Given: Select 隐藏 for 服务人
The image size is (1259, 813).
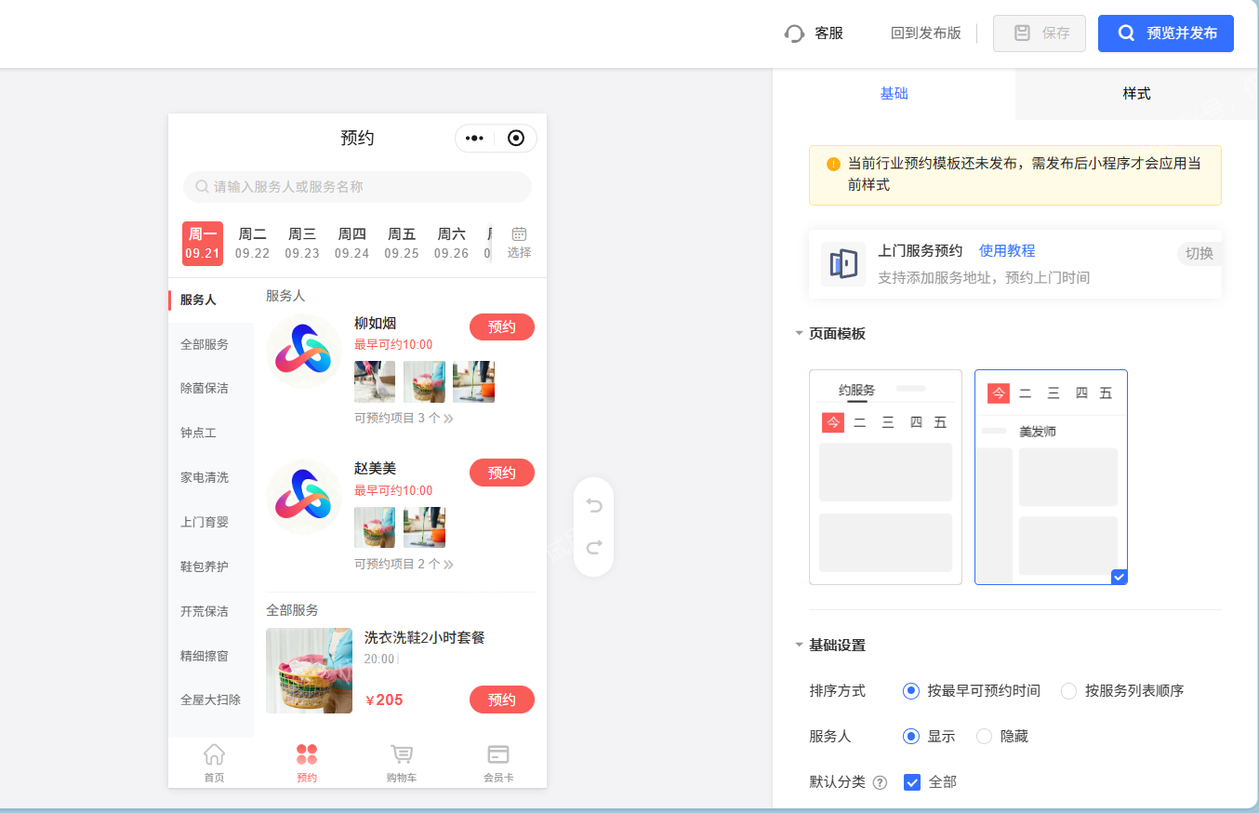Looking at the screenshot, I should (985, 737).
